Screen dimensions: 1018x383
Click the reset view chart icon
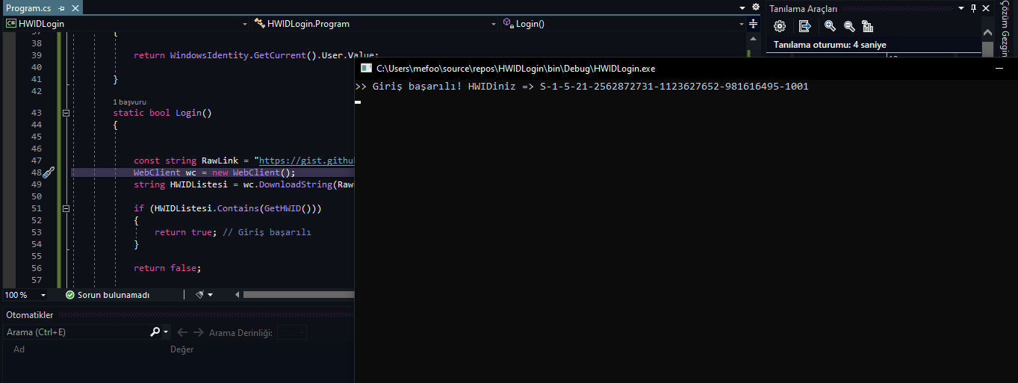pyautogui.click(x=868, y=26)
